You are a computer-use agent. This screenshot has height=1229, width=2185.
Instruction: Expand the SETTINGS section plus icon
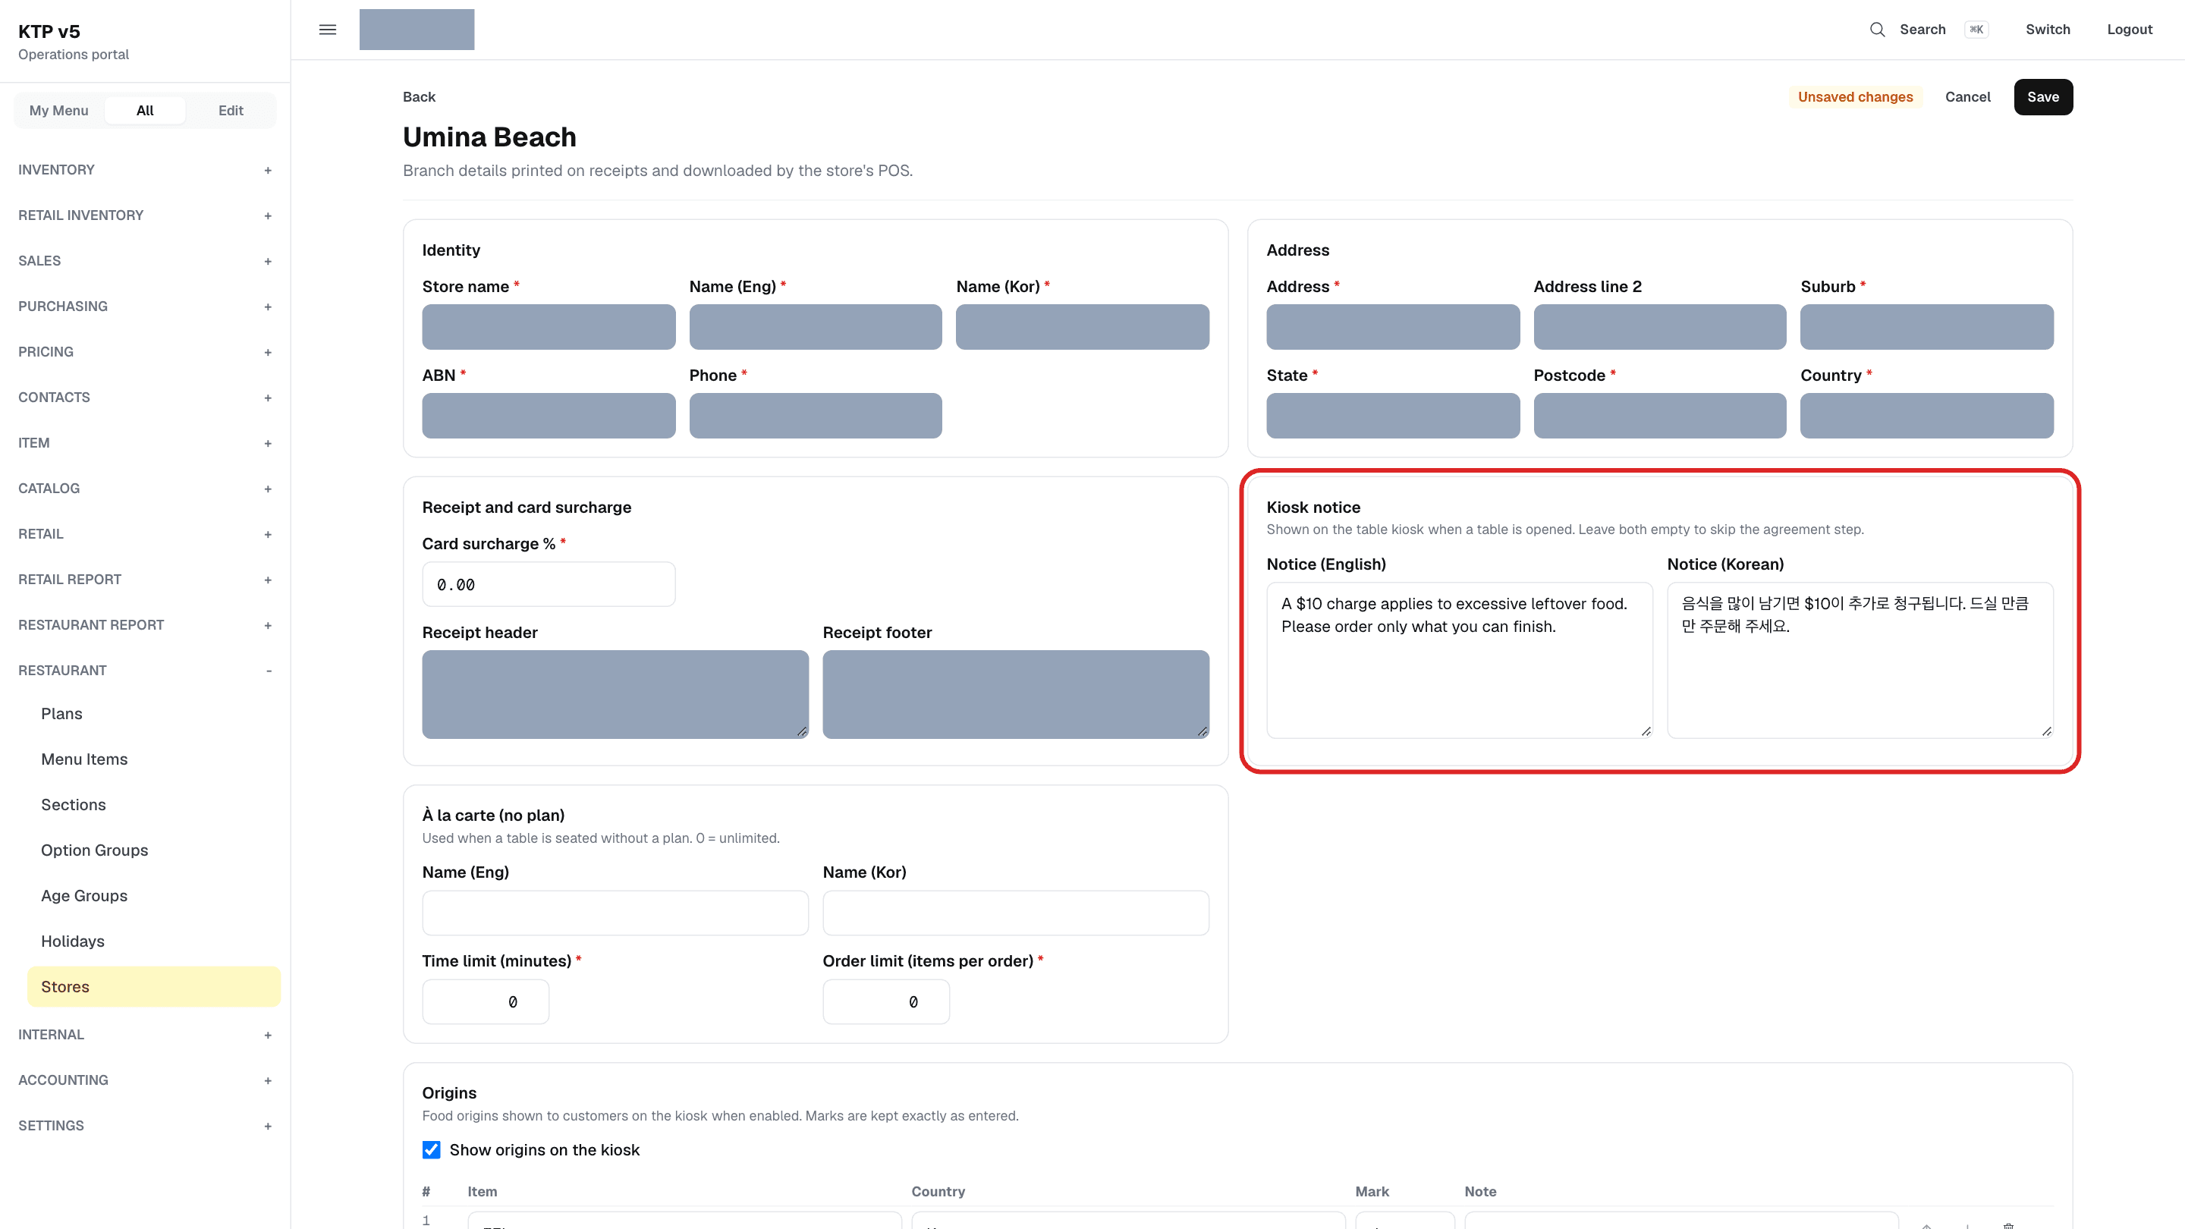click(268, 1127)
